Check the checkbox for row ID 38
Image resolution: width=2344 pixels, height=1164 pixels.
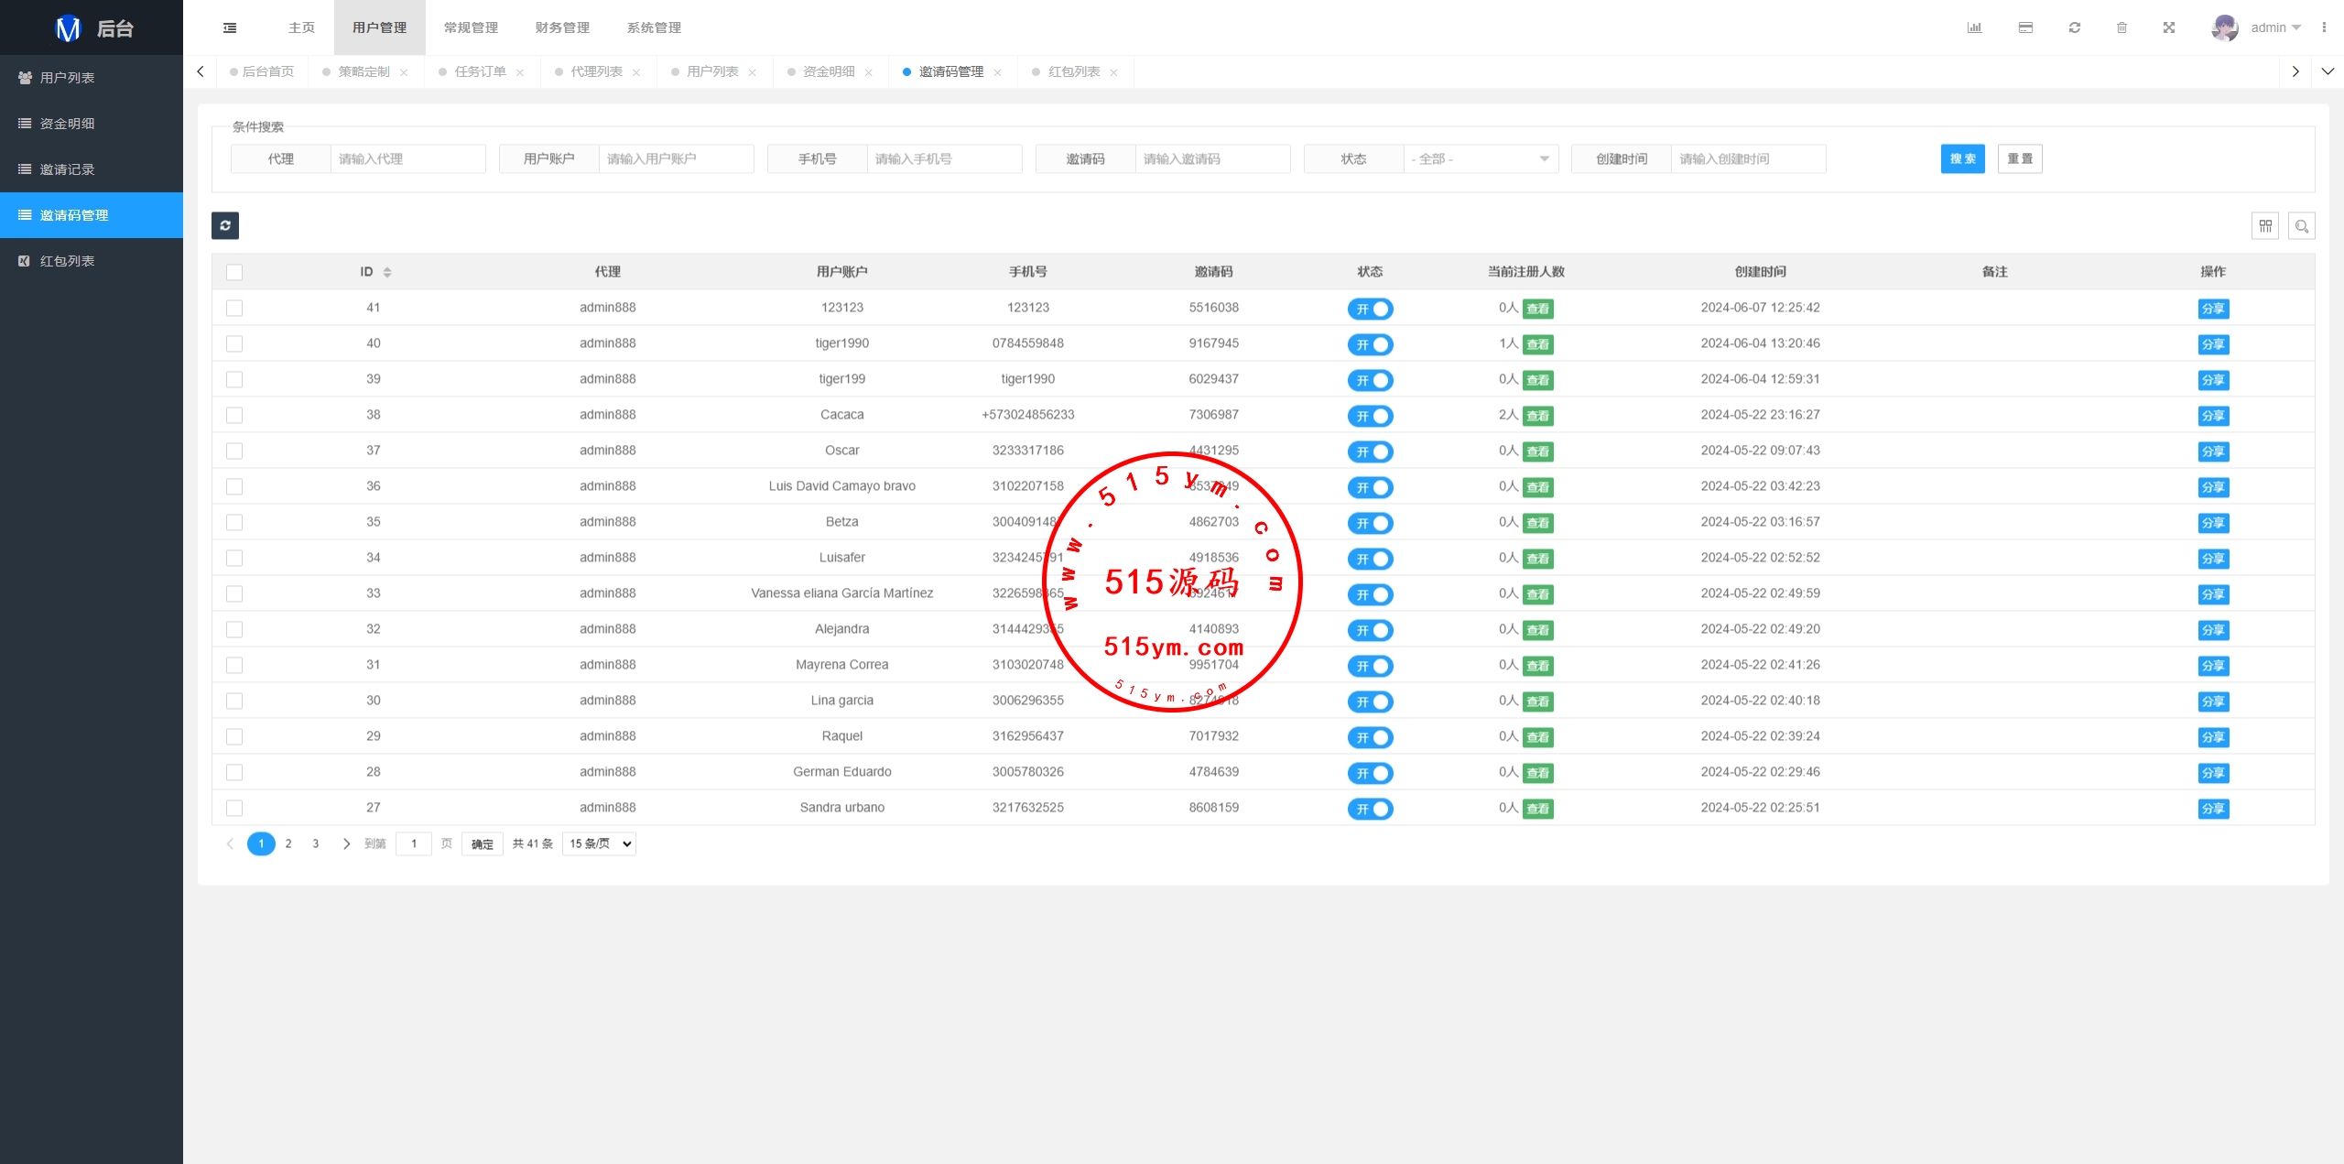coord(234,415)
